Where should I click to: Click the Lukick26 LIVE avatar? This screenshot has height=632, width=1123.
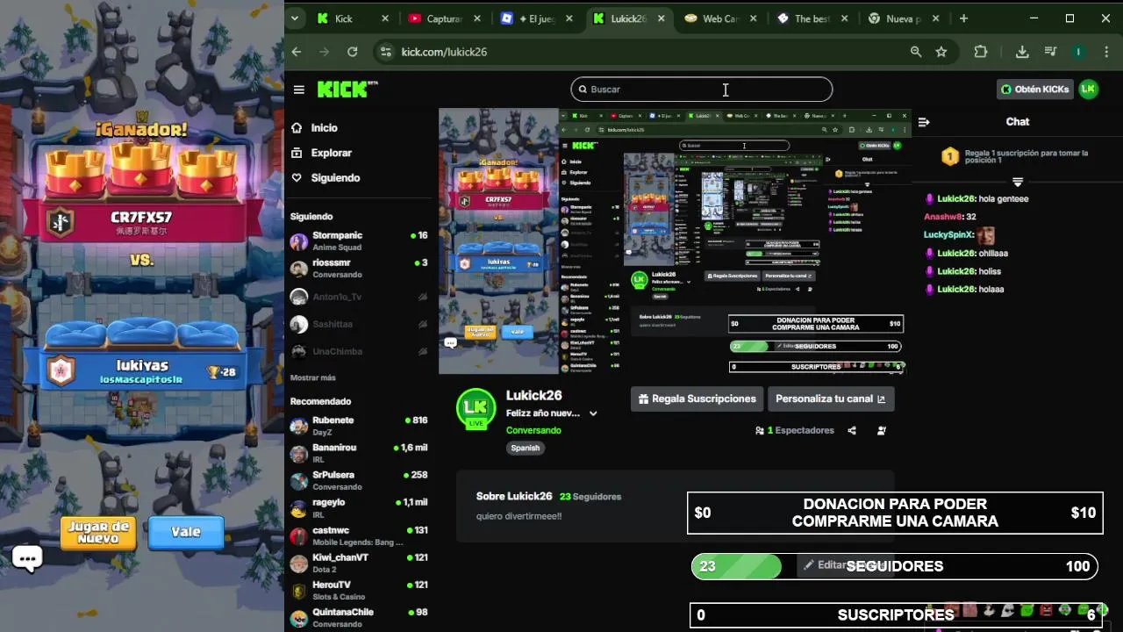tap(476, 409)
